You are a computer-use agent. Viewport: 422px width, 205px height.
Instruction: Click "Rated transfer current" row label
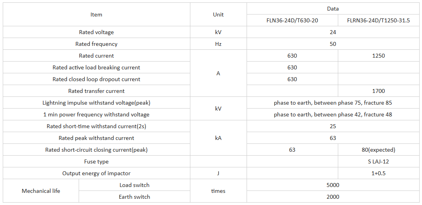[96, 91]
